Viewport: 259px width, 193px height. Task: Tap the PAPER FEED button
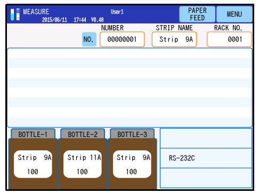(x=197, y=14)
